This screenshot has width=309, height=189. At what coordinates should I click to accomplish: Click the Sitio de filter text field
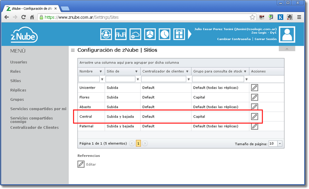point(120,79)
